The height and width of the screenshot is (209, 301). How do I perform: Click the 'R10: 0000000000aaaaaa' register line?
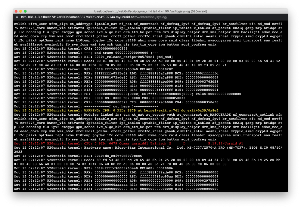pos(116,185)
